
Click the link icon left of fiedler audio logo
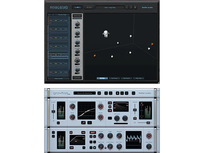point(134,93)
